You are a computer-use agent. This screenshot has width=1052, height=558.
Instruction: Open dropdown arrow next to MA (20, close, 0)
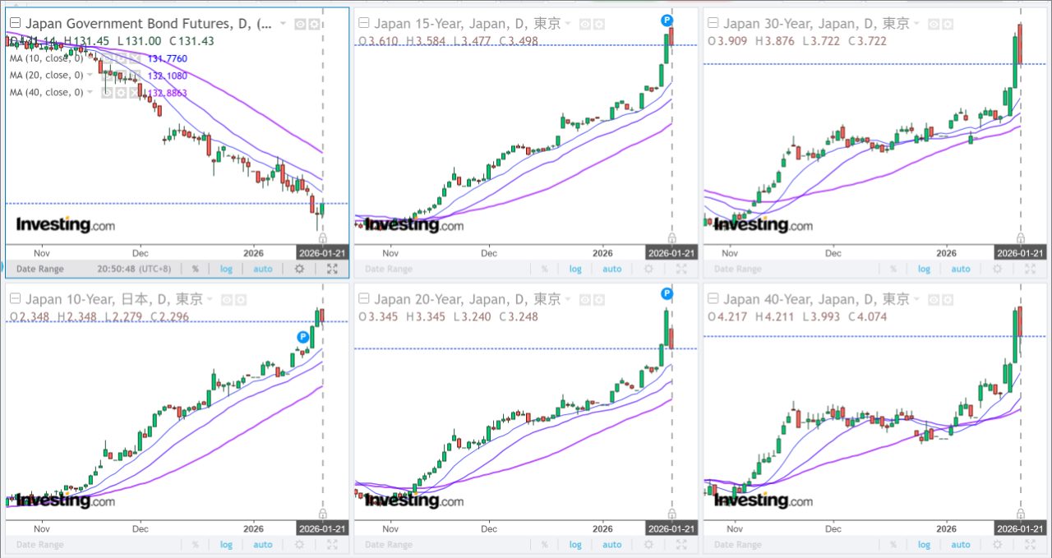point(90,75)
